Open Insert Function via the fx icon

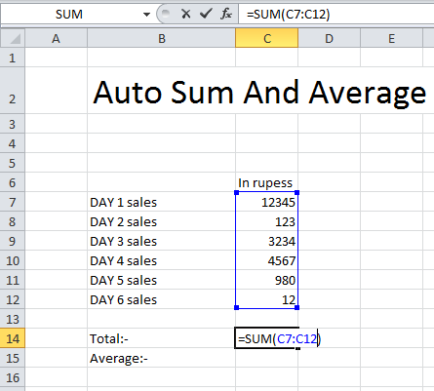(x=226, y=14)
